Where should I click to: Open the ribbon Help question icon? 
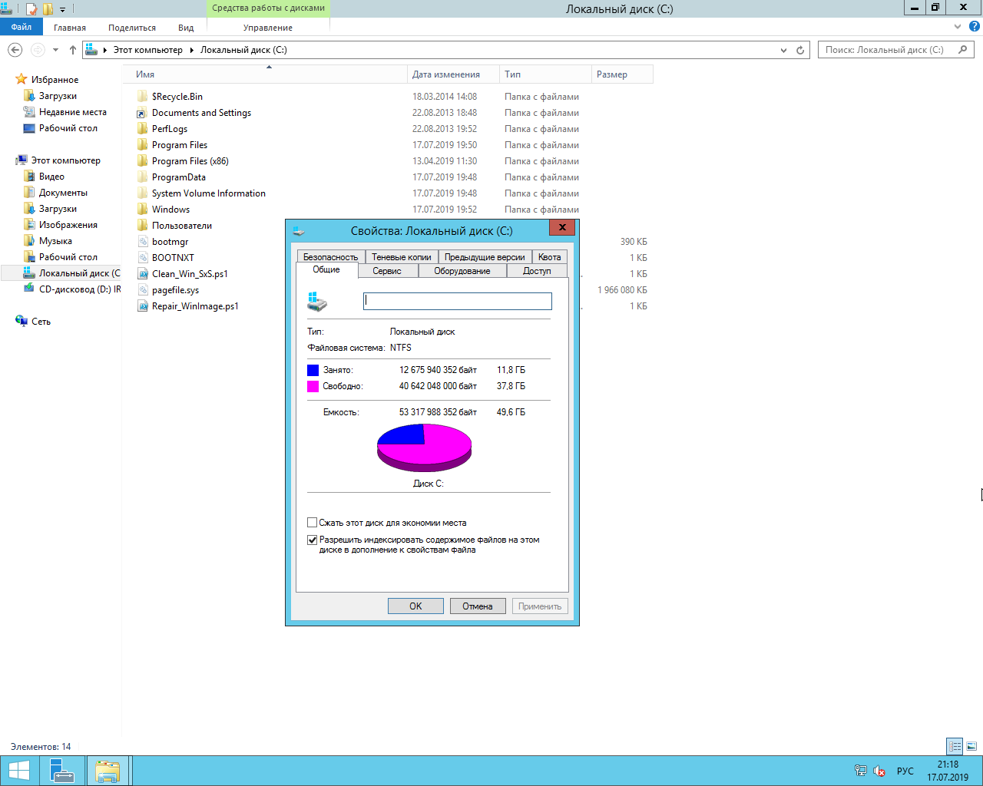pos(974,26)
